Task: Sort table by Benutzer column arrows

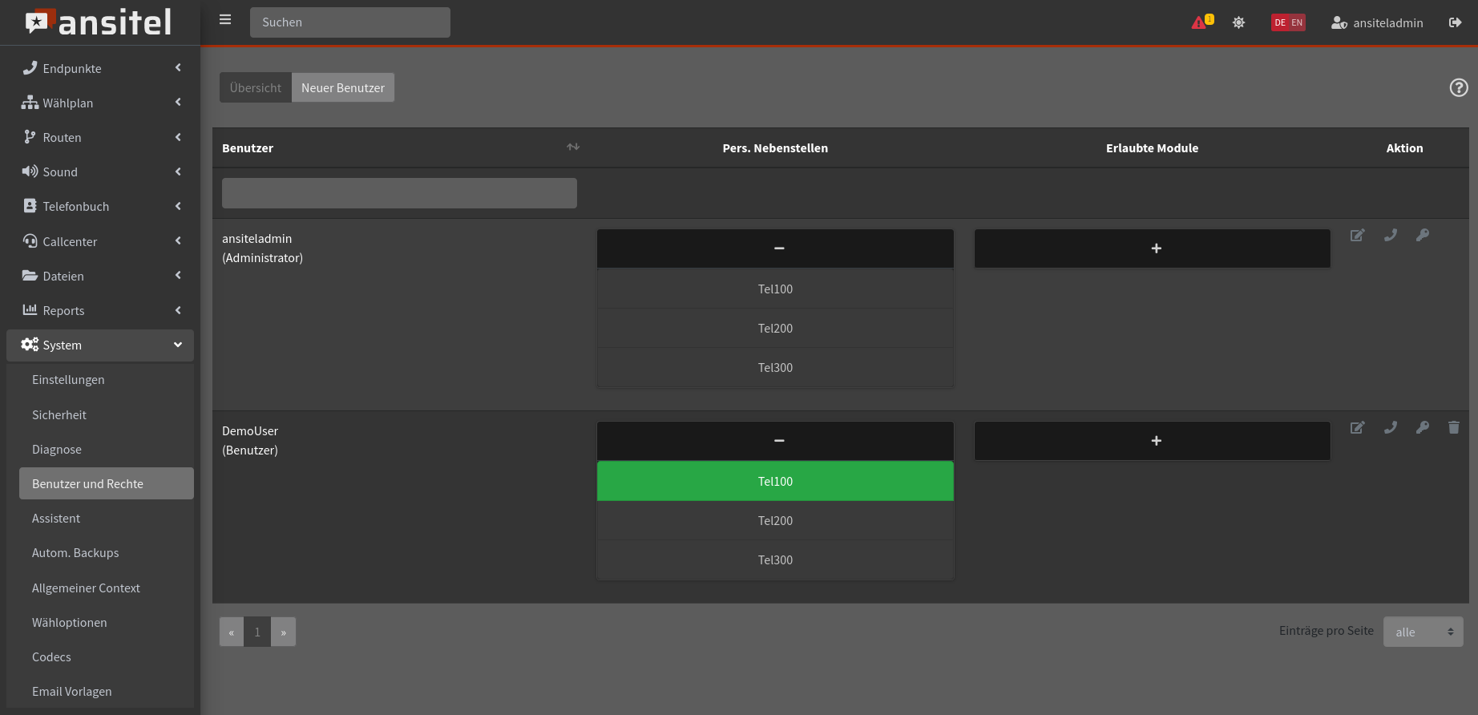Action: 572,147
